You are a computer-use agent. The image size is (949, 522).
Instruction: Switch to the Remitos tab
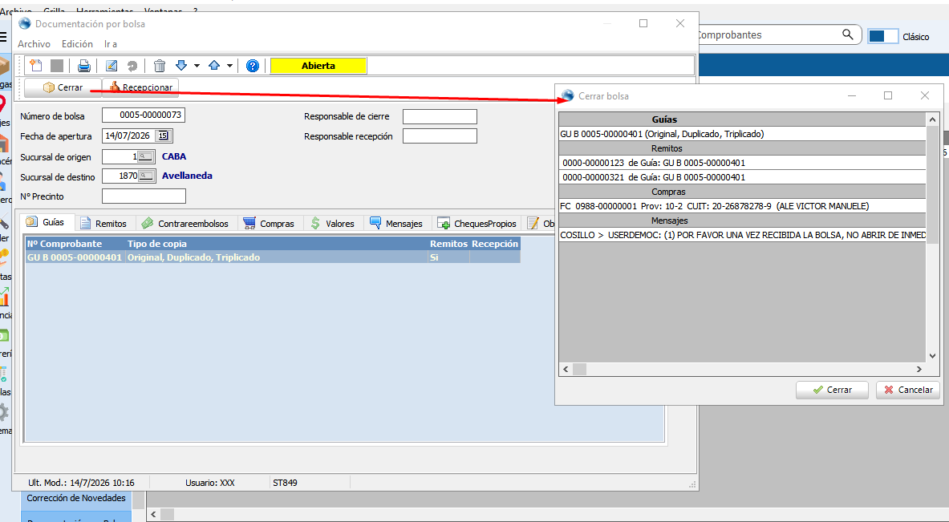click(x=103, y=223)
